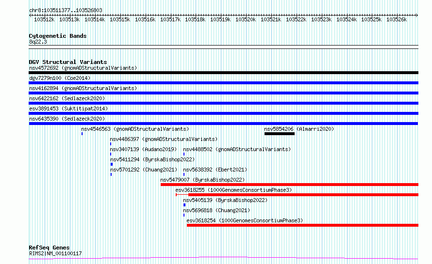Open nsv4488502 gnomAD variant label
Viewport: 432px width, 264px height.
pos(237,149)
